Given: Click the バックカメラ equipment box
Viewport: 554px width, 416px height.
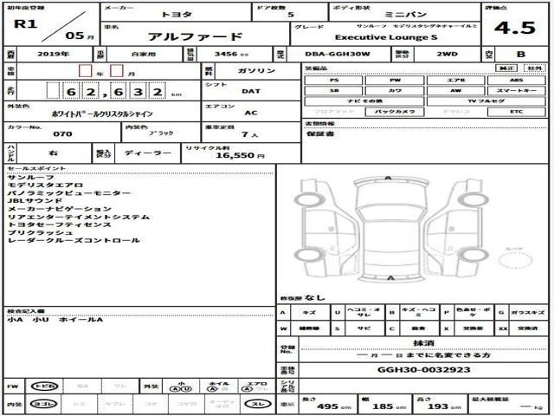Looking at the screenshot, I should point(395,112).
